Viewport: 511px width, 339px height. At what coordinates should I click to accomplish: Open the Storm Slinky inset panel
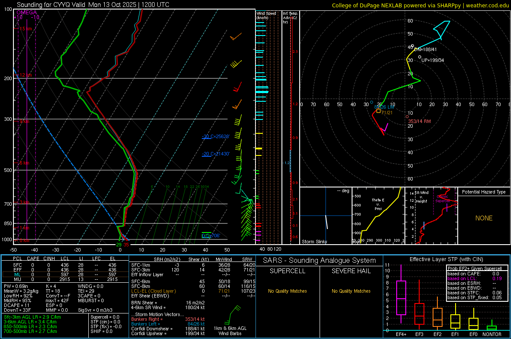click(326, 216)
